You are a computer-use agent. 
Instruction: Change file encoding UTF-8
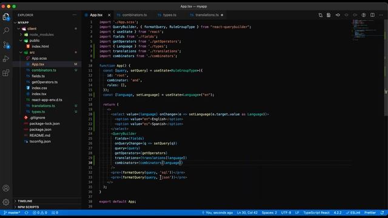click(x=286, y=213)
